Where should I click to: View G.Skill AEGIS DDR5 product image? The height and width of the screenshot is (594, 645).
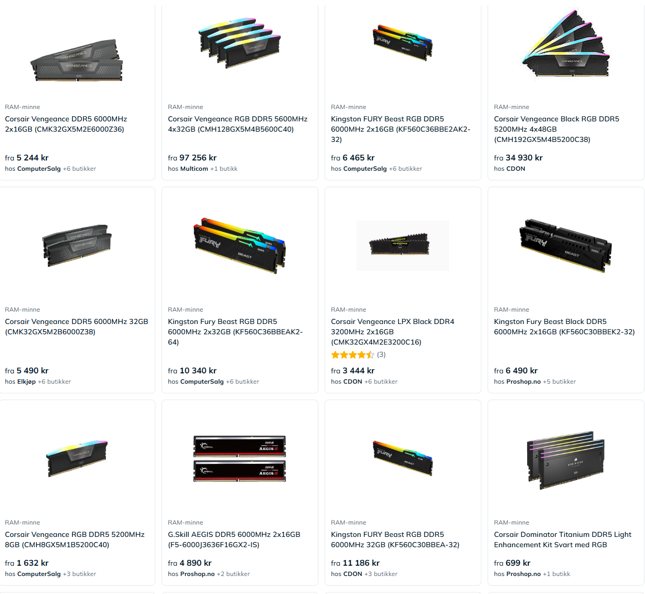click(240, 458)
